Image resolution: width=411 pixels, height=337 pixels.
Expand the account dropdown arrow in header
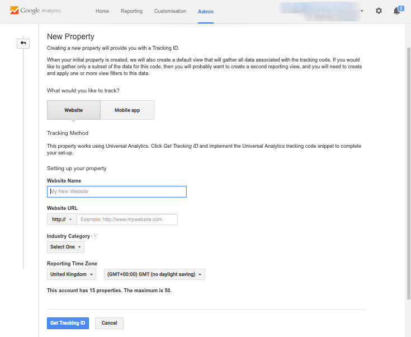point(362,11)
